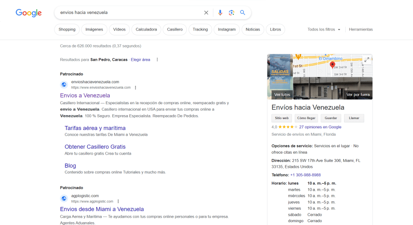Expand the Todos los filtros dropdown

pos(324,29)
